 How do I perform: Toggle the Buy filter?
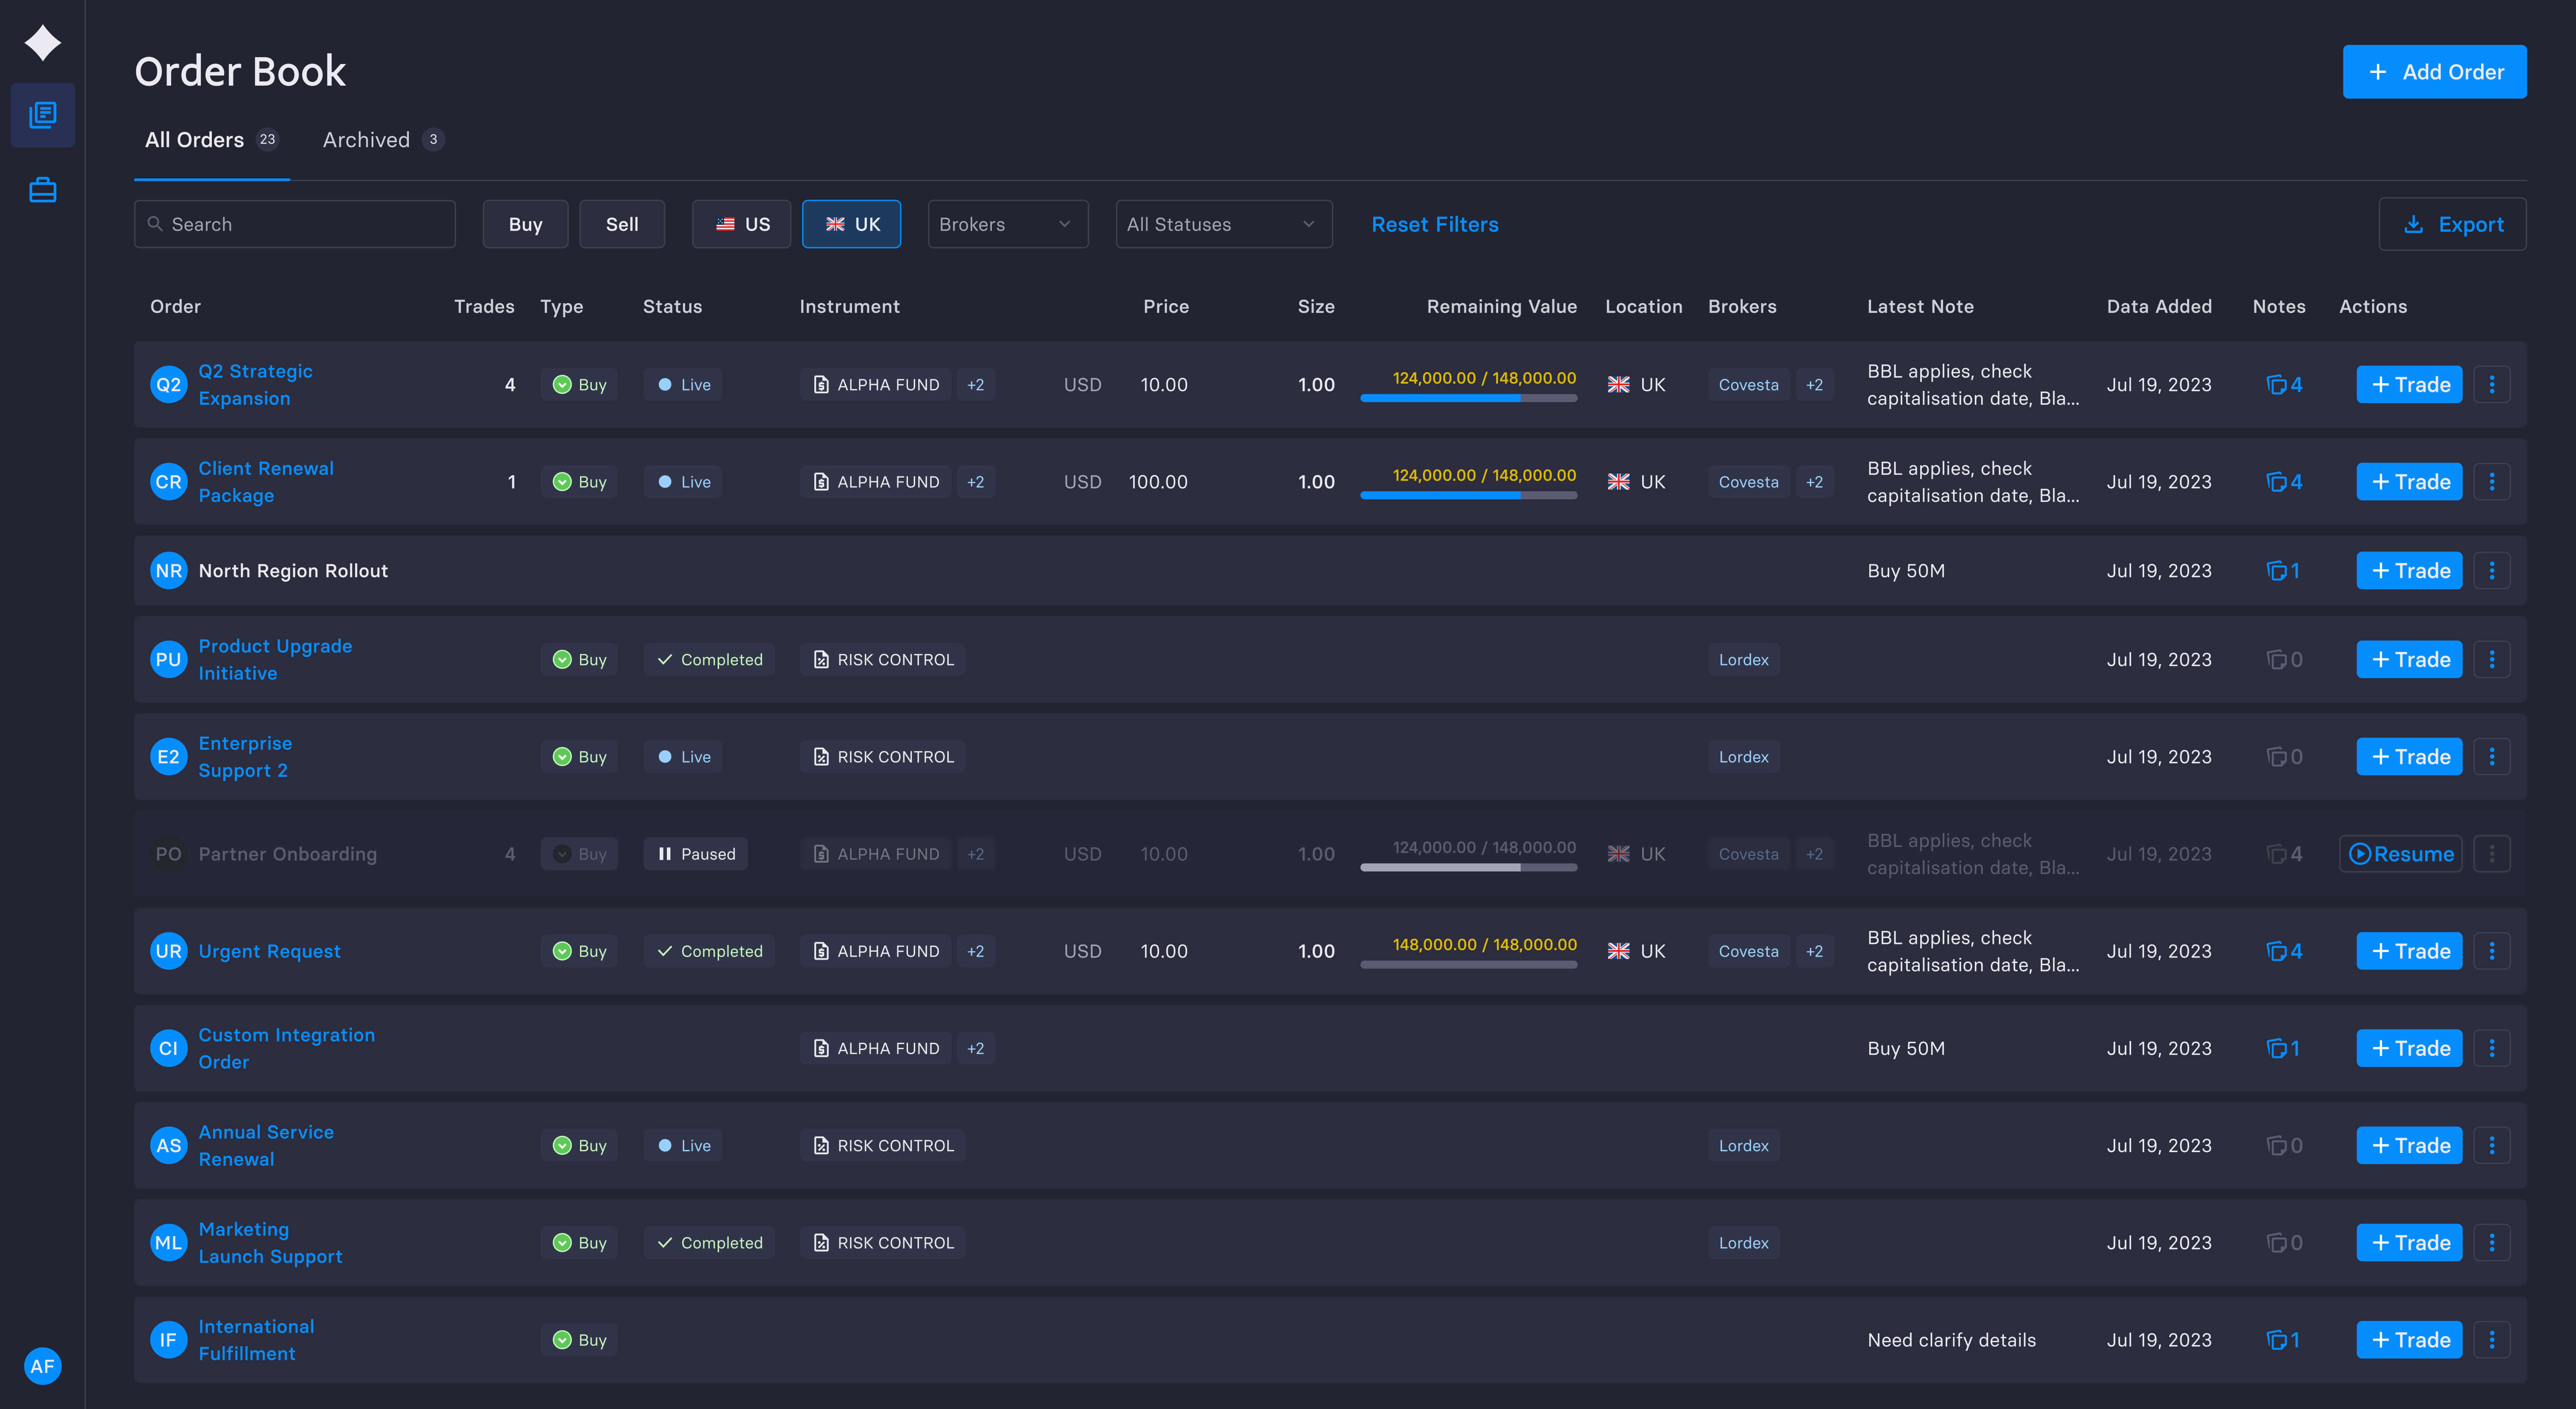click(x=525, y=224)
